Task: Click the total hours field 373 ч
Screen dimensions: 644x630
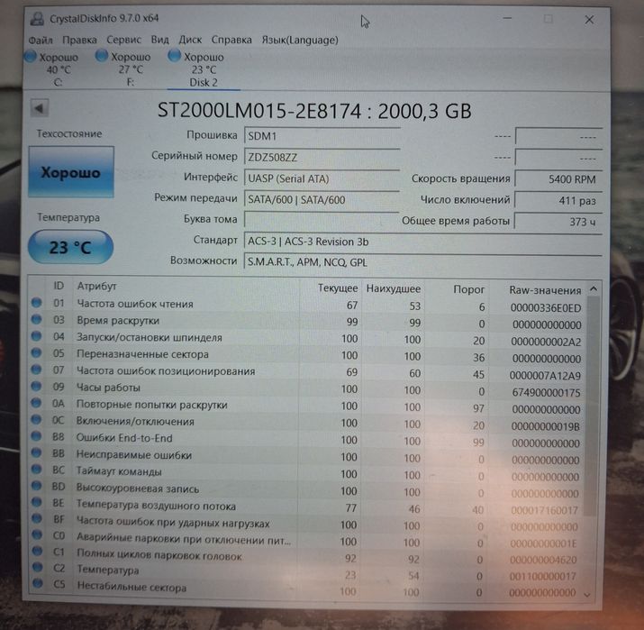Action: point(558,222)
